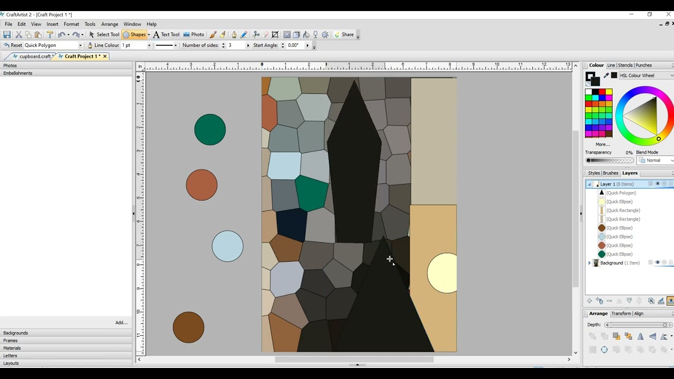This screenshot has height=379, width=674.
Task: Select the Scissors cutting tool icon
Action: tap(256, 35)
